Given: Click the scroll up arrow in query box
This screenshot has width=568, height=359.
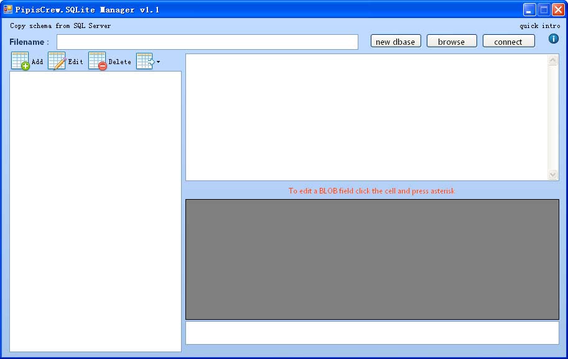Looking at the screenshot, I should [x=553, y=60].
